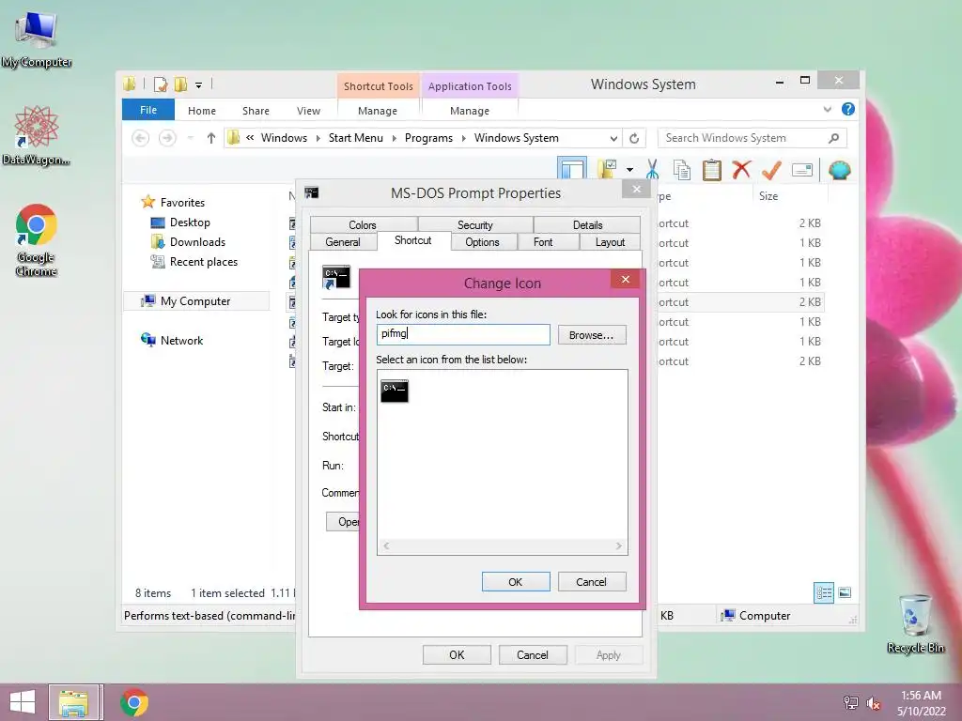Select Recent places in navigation pane
The image size is (962, 721).
click(x=204, y=262)
